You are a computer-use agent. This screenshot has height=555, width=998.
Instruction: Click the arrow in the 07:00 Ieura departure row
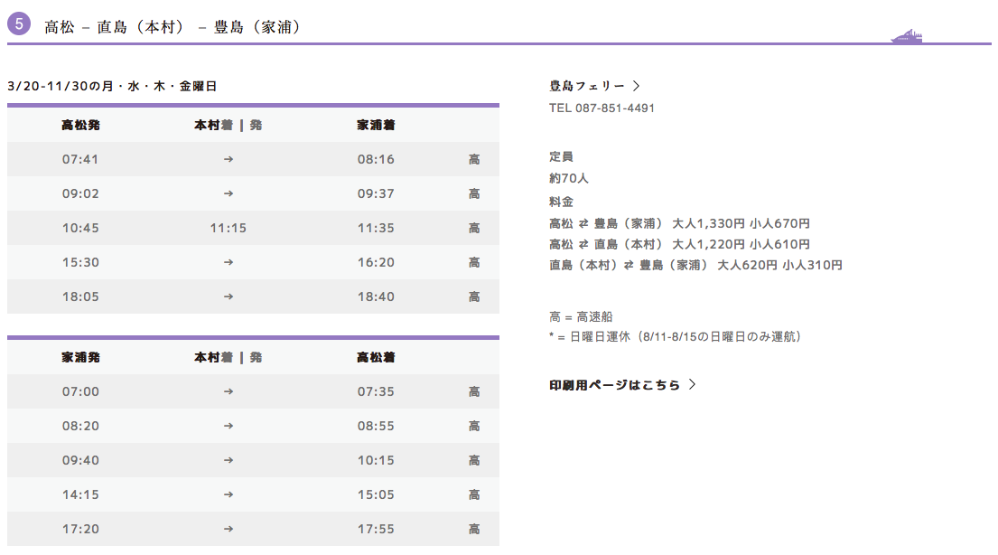pyautogui.click(x=229, y=391)
